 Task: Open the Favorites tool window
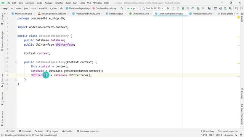[x=2, y=99]
